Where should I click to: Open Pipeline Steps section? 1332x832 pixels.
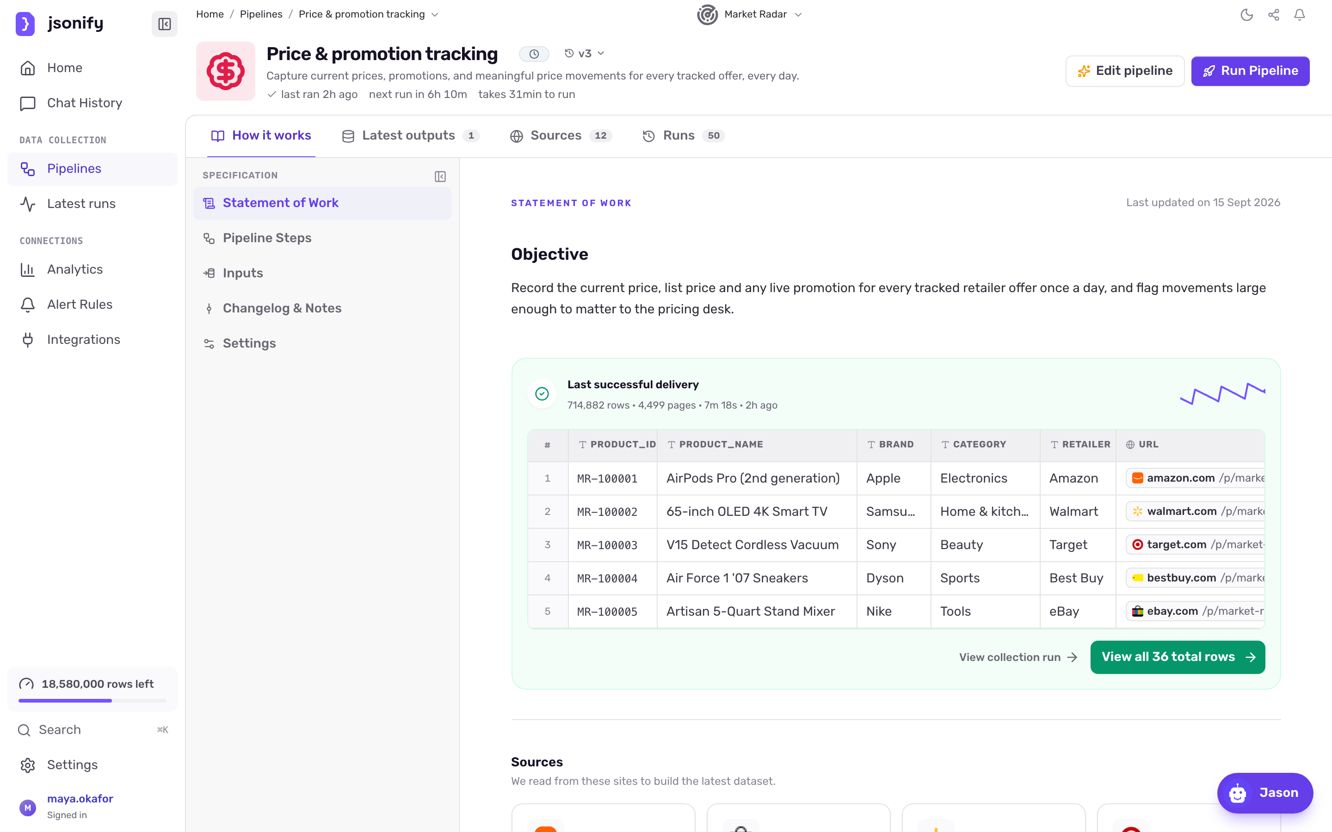coord(322,238)
